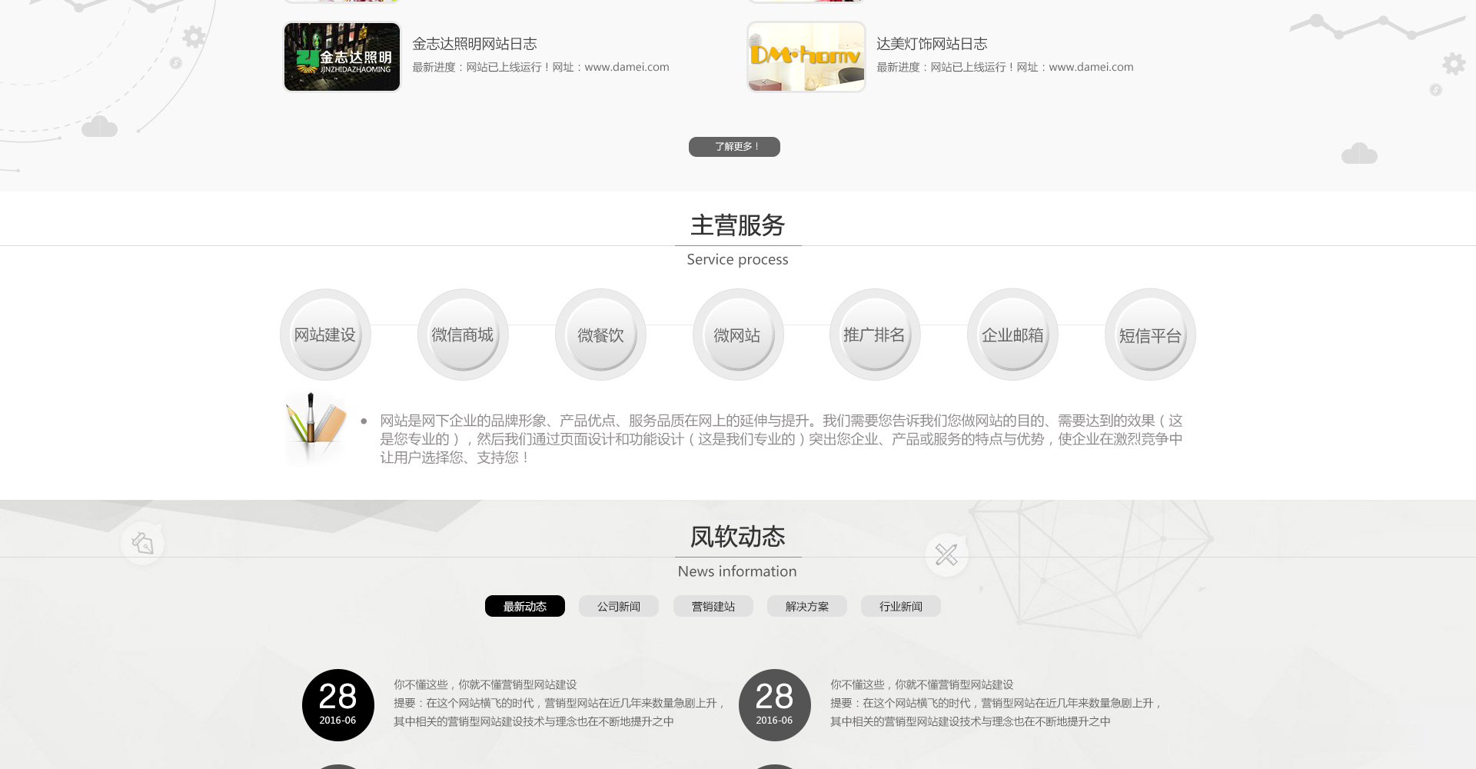Open 金志达照明网站日志 title link

tap(474, 44)
